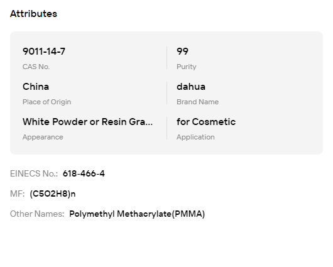Select EINECS number 618-466-4
The height and width of the screenshot is (267, 333).
84,174
